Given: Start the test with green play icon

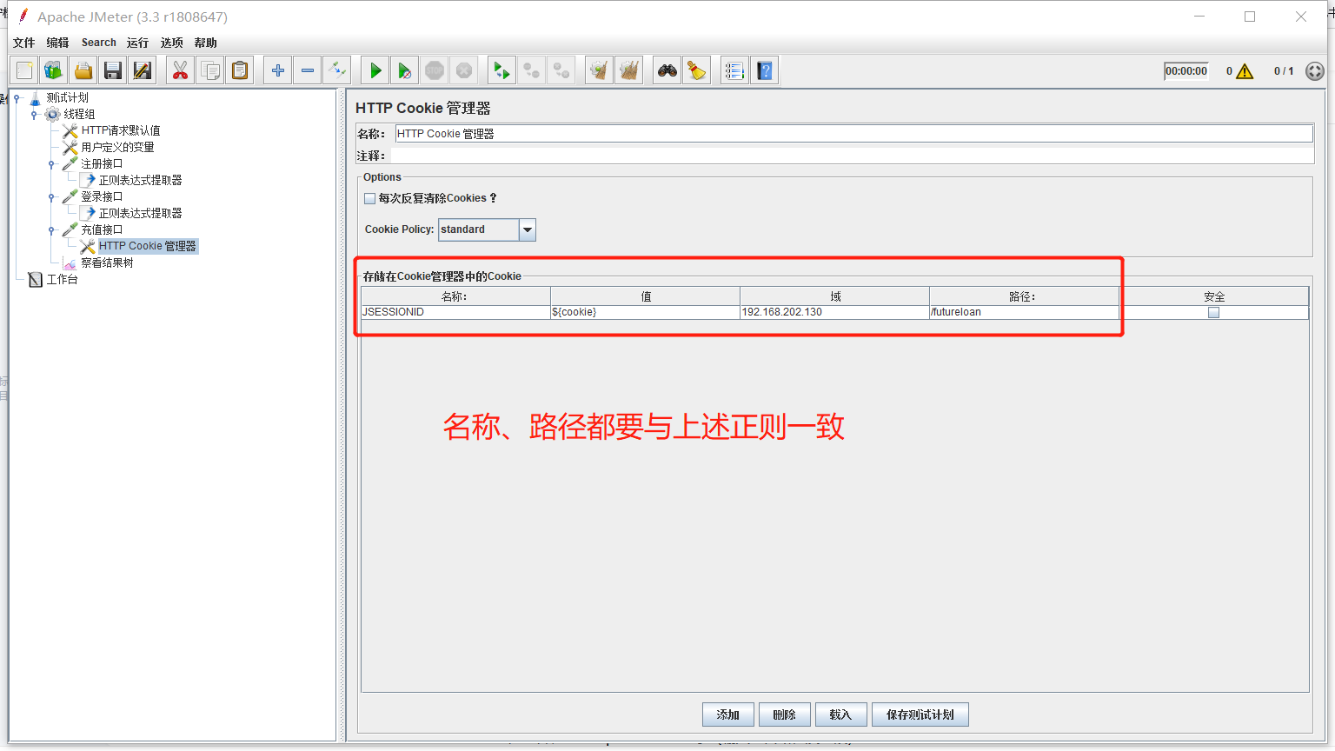Looking at the screenshot, I should pyautogui.click(x=375, y=70).
